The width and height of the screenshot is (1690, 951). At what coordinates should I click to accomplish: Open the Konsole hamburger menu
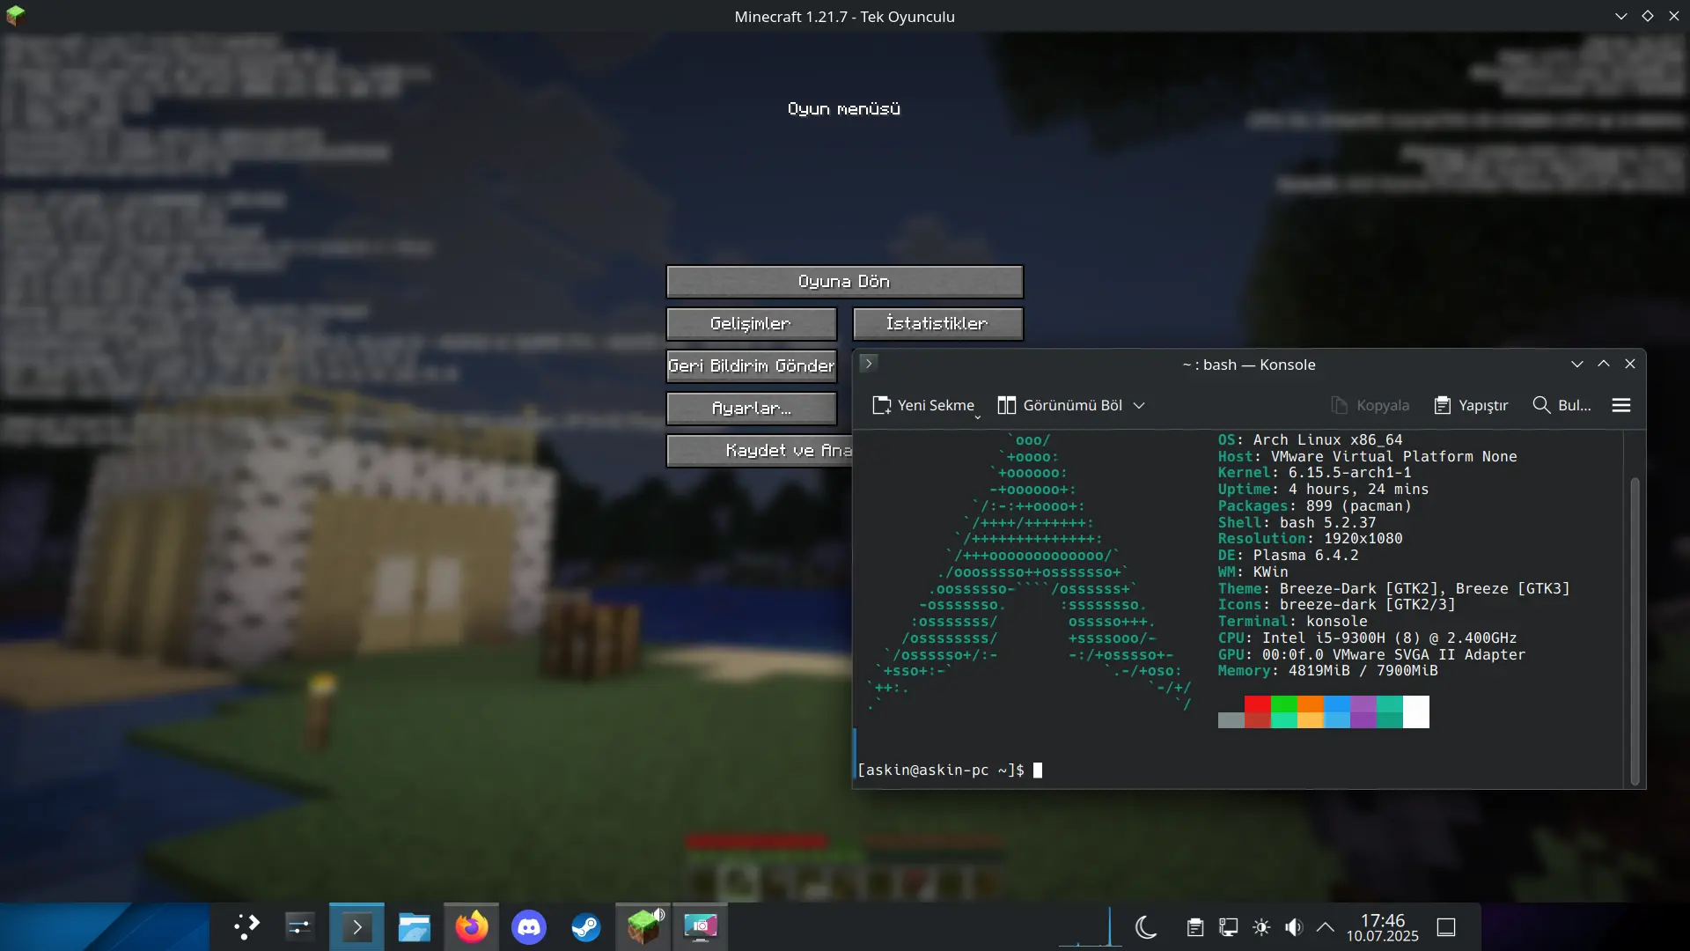(1621, 405)
